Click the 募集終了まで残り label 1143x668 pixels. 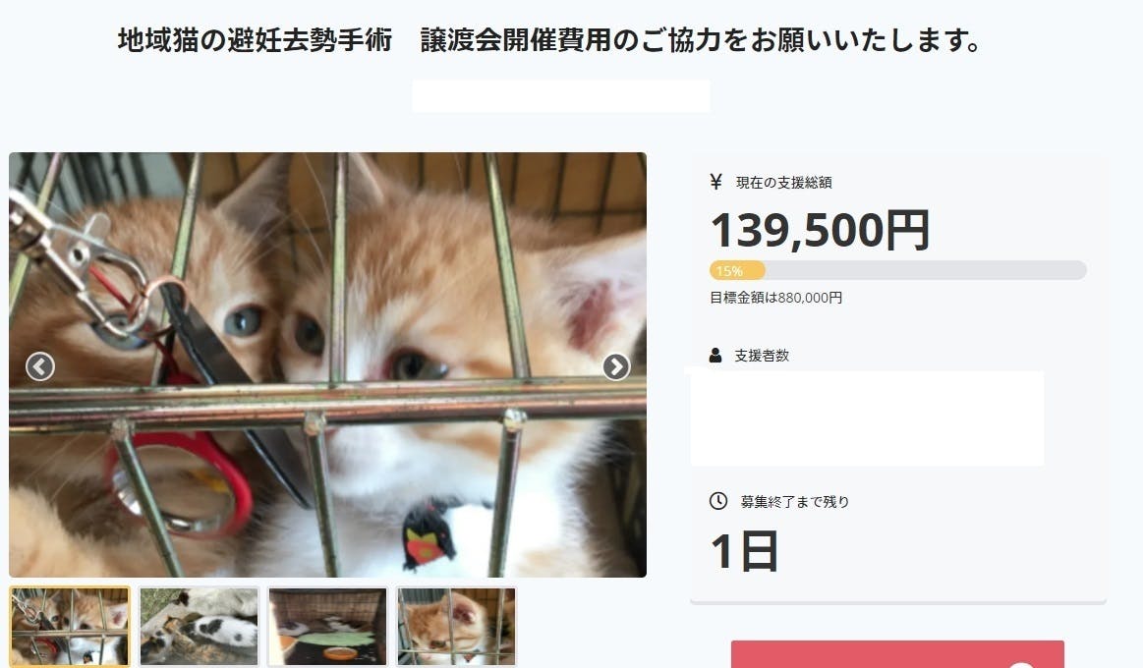(x=795, y=502)
